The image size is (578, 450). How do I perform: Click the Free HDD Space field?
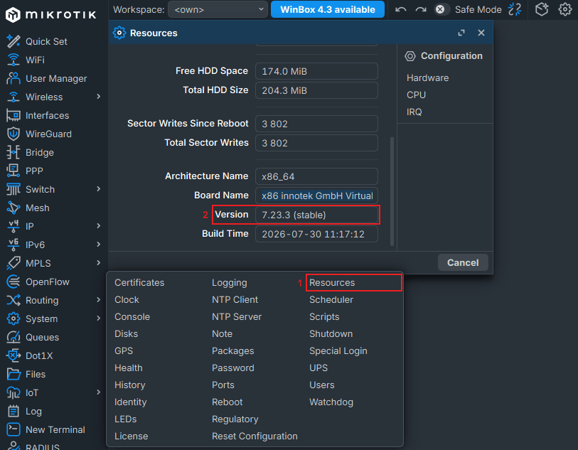coord(316,71)
